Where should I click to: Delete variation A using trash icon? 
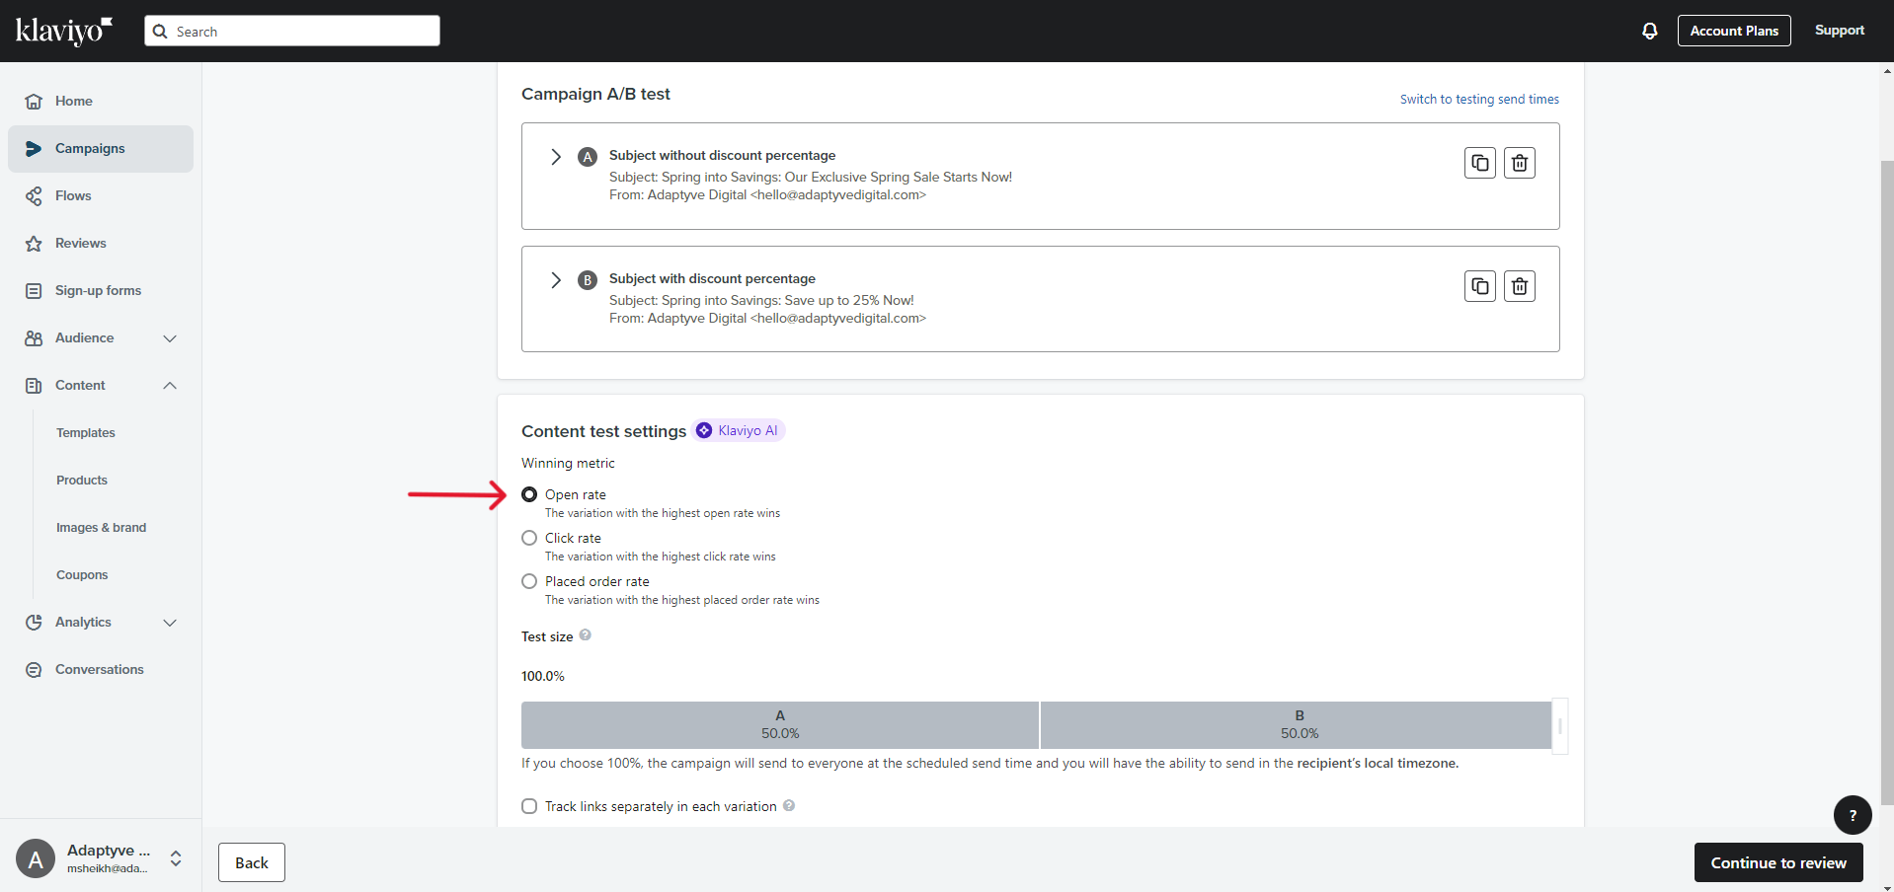(1519, 163)
